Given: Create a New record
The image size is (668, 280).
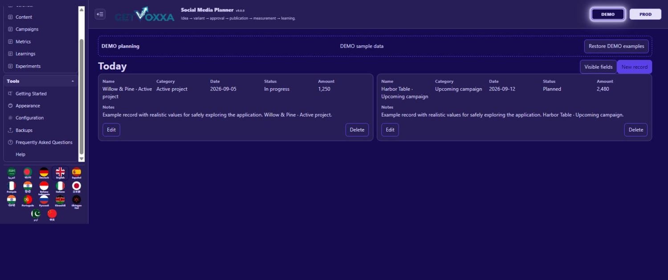Looking at the screenshot, I should click(635, 67).
